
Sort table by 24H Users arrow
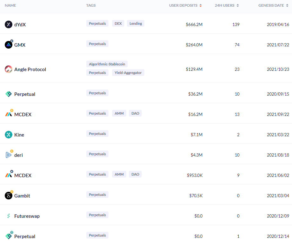tap(238, 5)
